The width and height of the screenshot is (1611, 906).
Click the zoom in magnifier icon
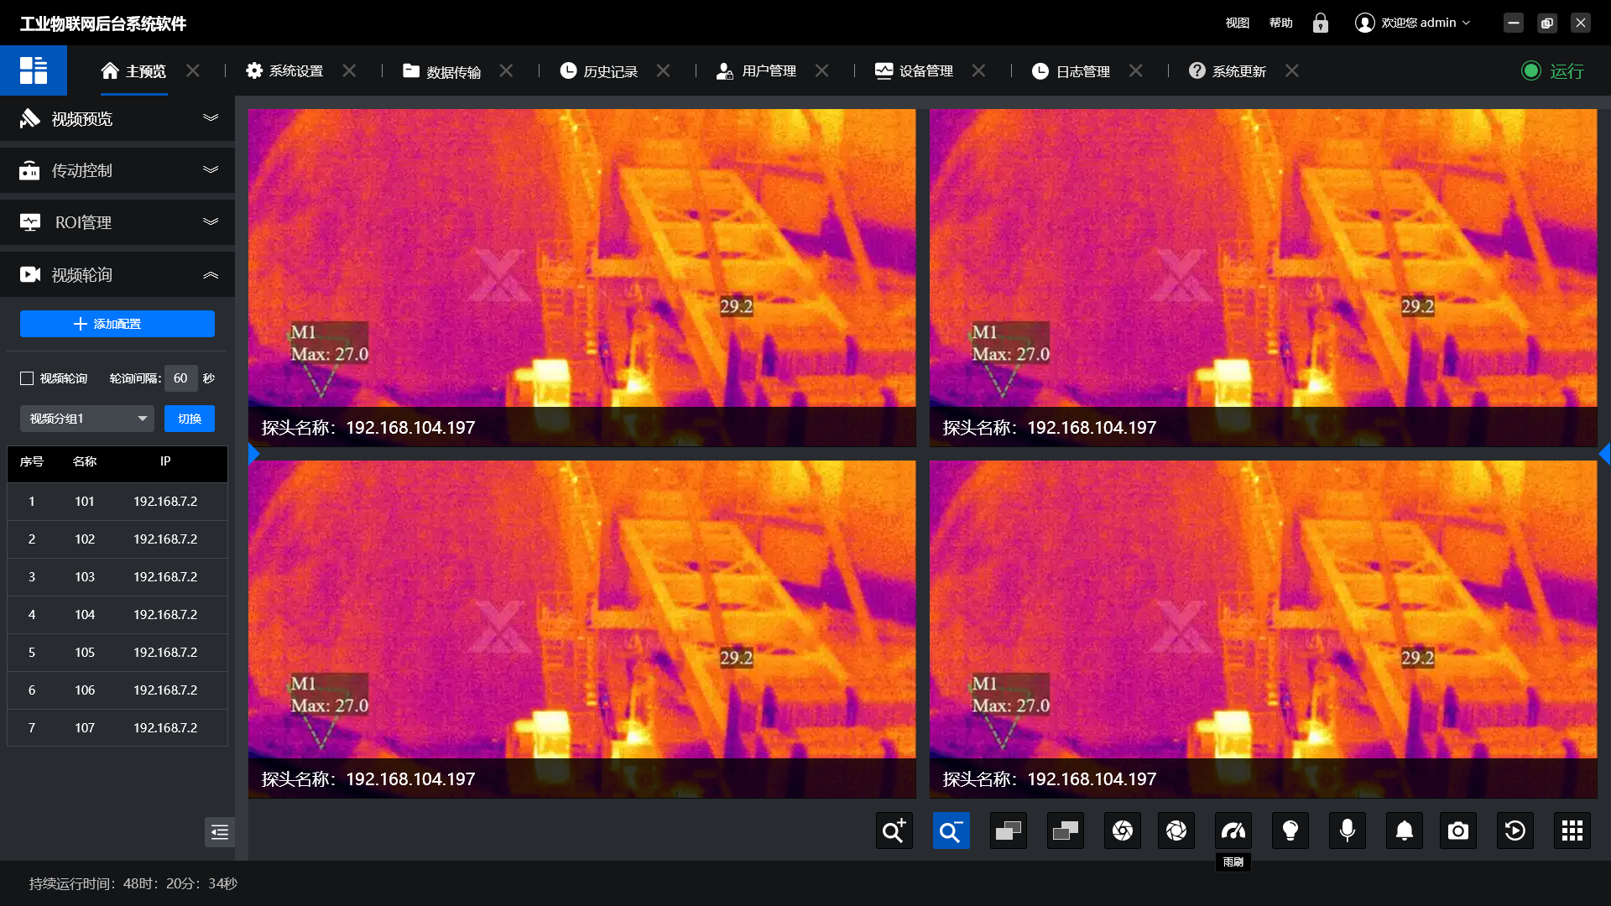[x=894, y=830]
